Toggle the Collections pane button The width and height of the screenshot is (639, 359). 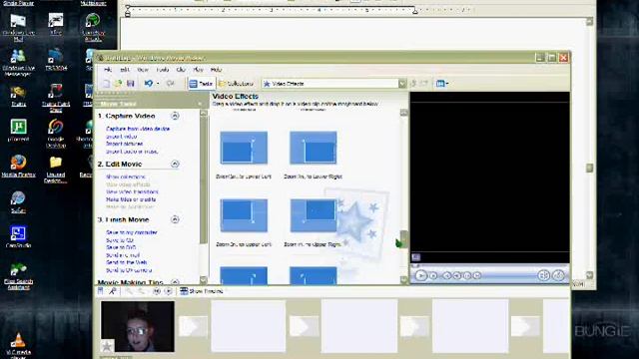pos(236,84)
